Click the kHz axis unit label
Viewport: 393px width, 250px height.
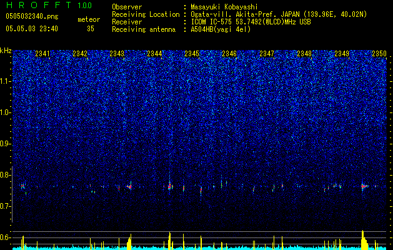point(6,51)
